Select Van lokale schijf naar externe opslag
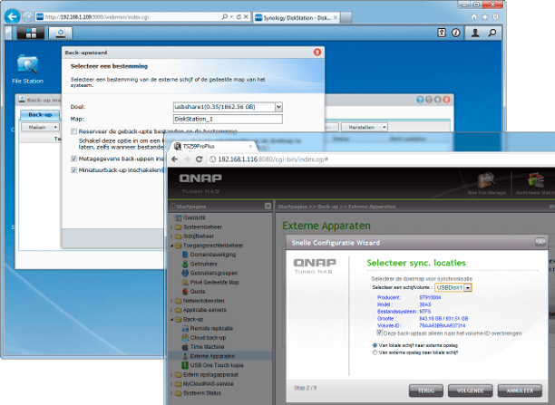555x405 pixels. point(375,345)
